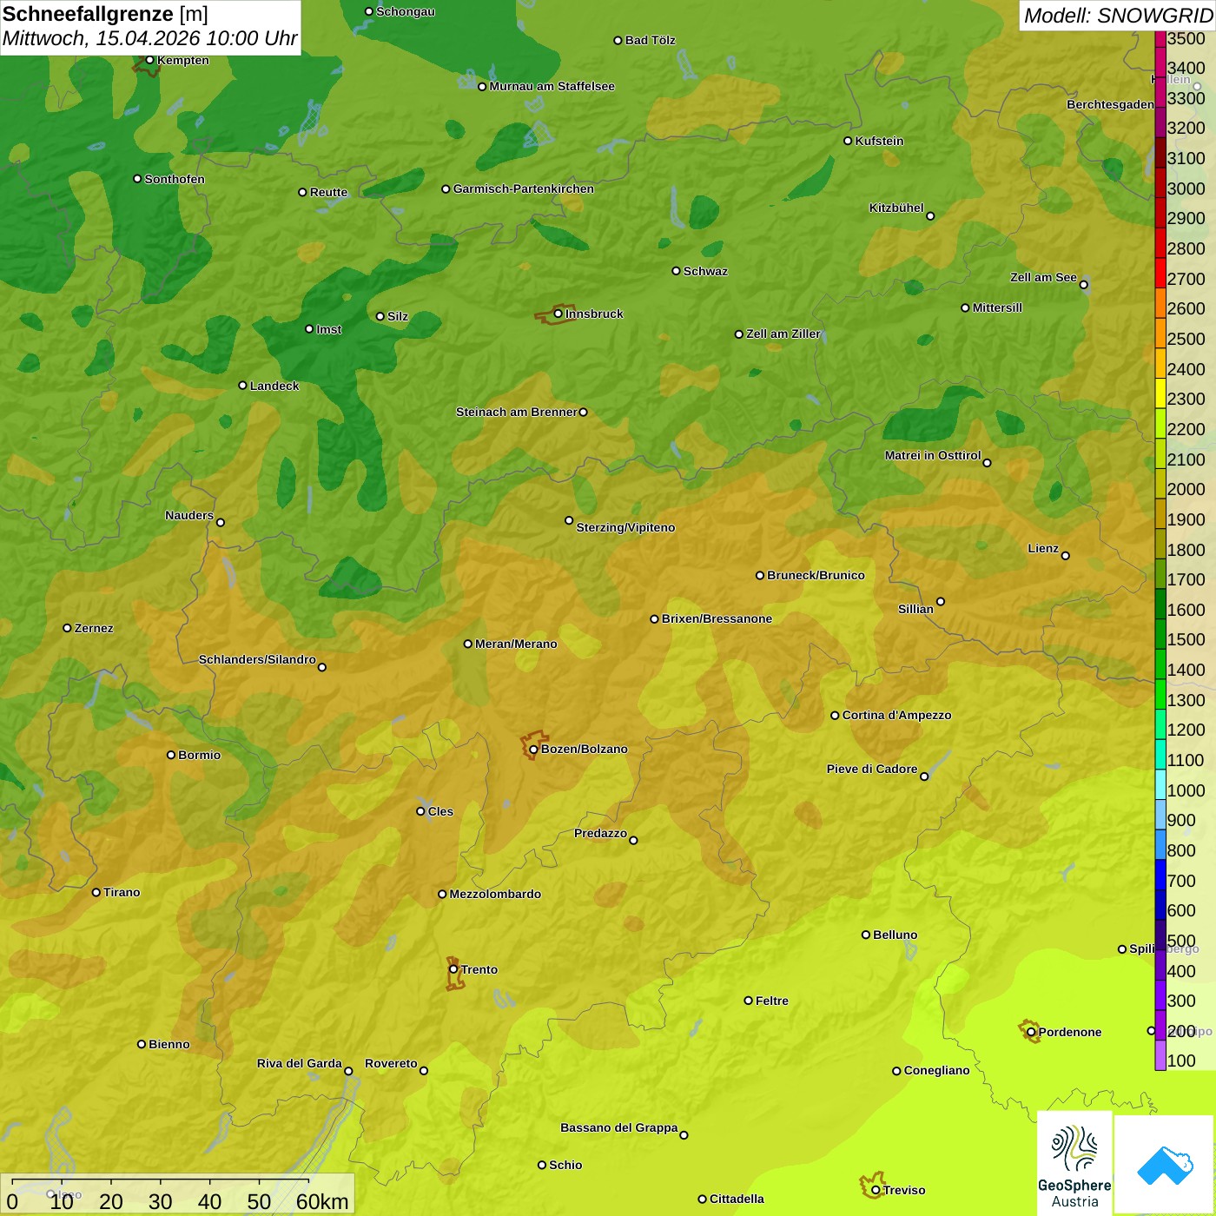Click the 2300 yellow legend swatch

pyautogui.click(x=1160, y=393)
